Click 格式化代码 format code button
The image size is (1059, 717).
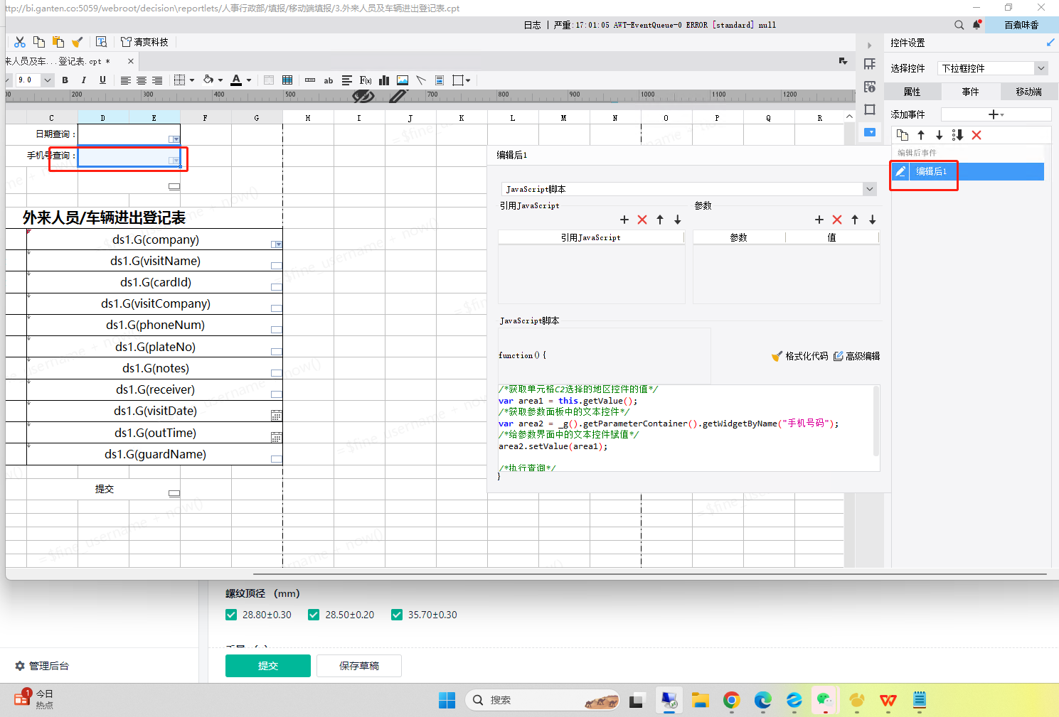pos(800,356)
